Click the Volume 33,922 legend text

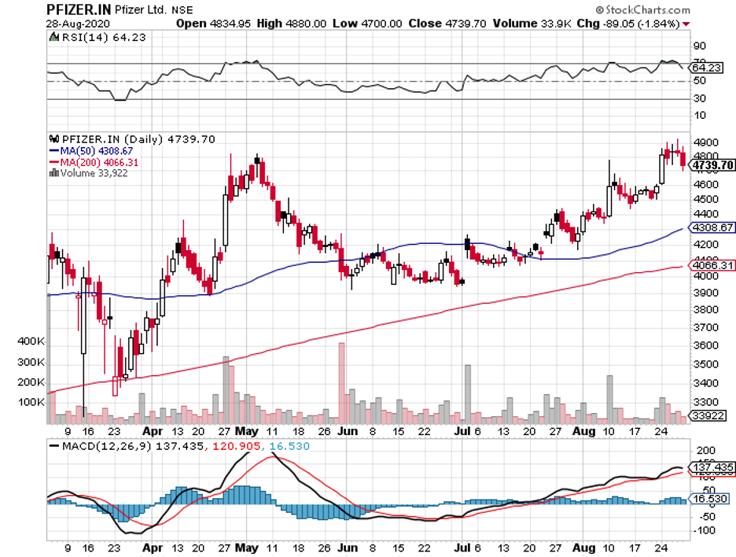(94, 173)
